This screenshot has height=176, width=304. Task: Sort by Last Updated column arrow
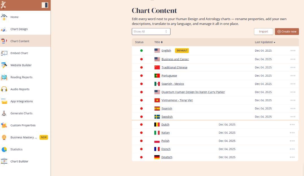[x=274, y=42]
